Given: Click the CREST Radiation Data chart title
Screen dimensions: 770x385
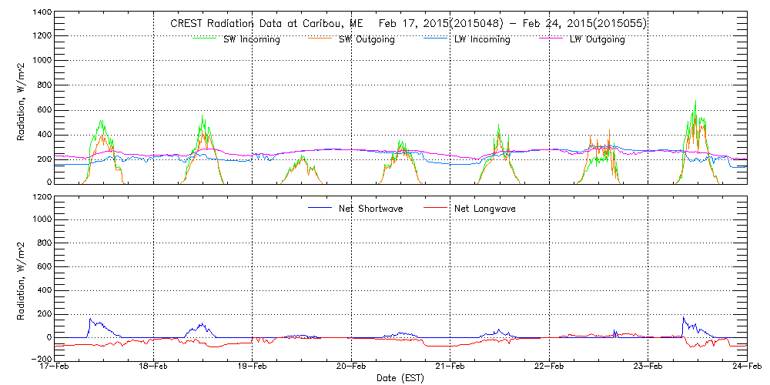Looking at the screenshot, I should coord(408,23).
